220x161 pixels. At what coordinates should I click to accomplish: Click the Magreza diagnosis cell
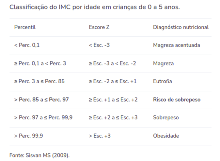pos(163,63)
